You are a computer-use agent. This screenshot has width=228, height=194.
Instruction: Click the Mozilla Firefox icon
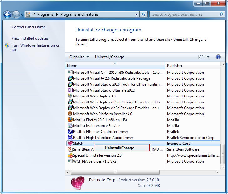[x=70, y=120]
